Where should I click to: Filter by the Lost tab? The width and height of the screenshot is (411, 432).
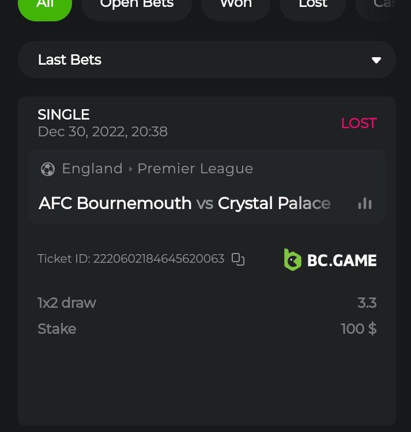point(313,6)
